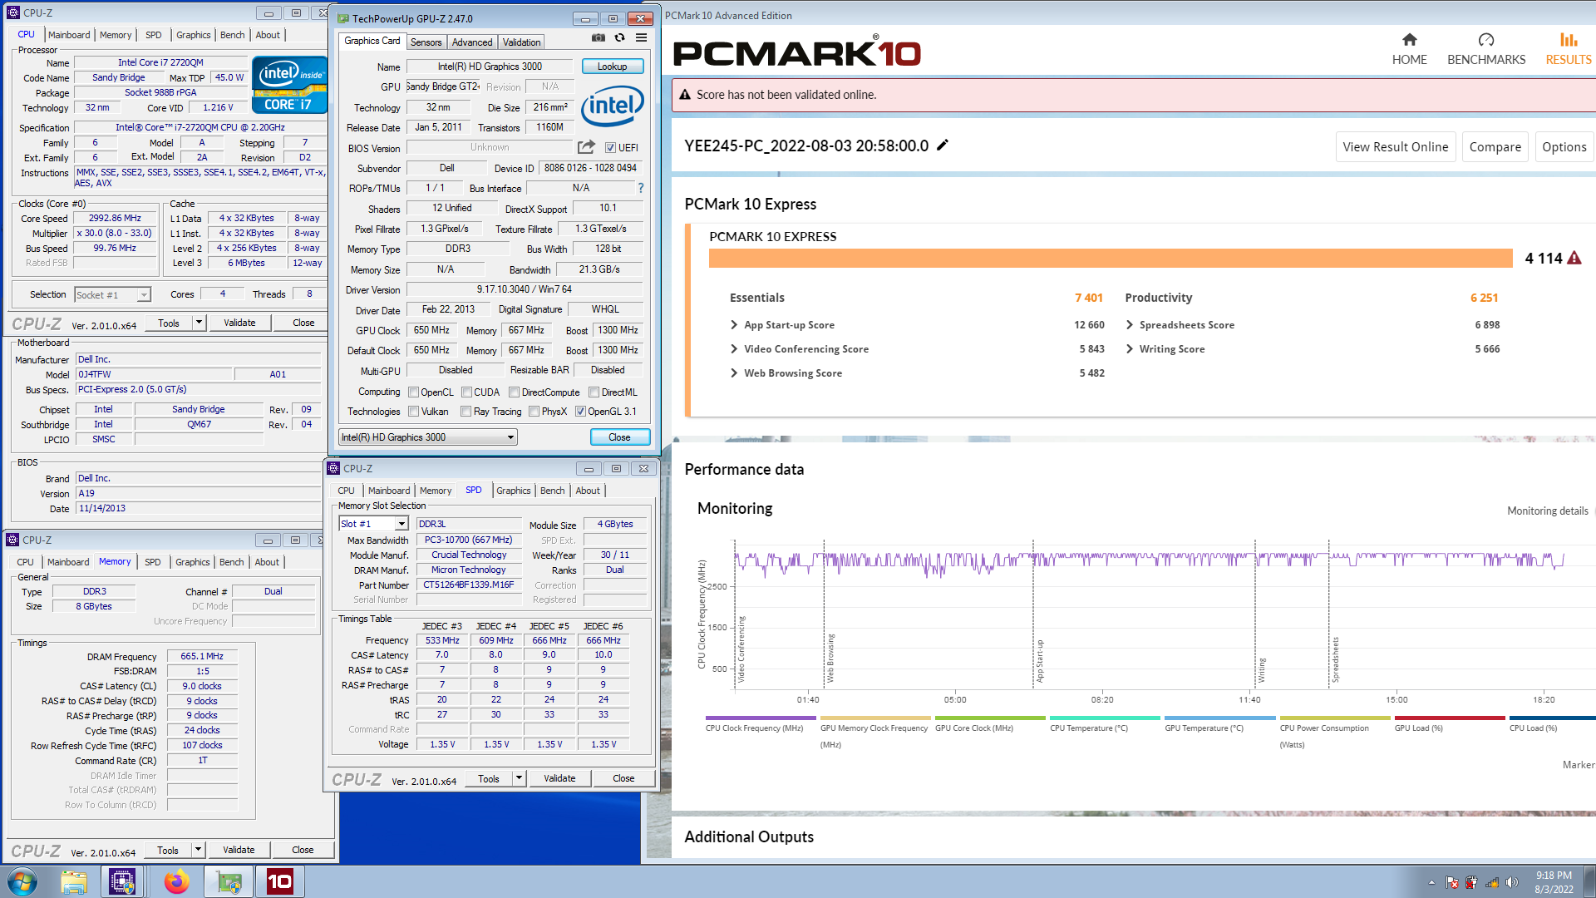Open Mainboard tab in top CPU-Z window

[x=69, y=35]
